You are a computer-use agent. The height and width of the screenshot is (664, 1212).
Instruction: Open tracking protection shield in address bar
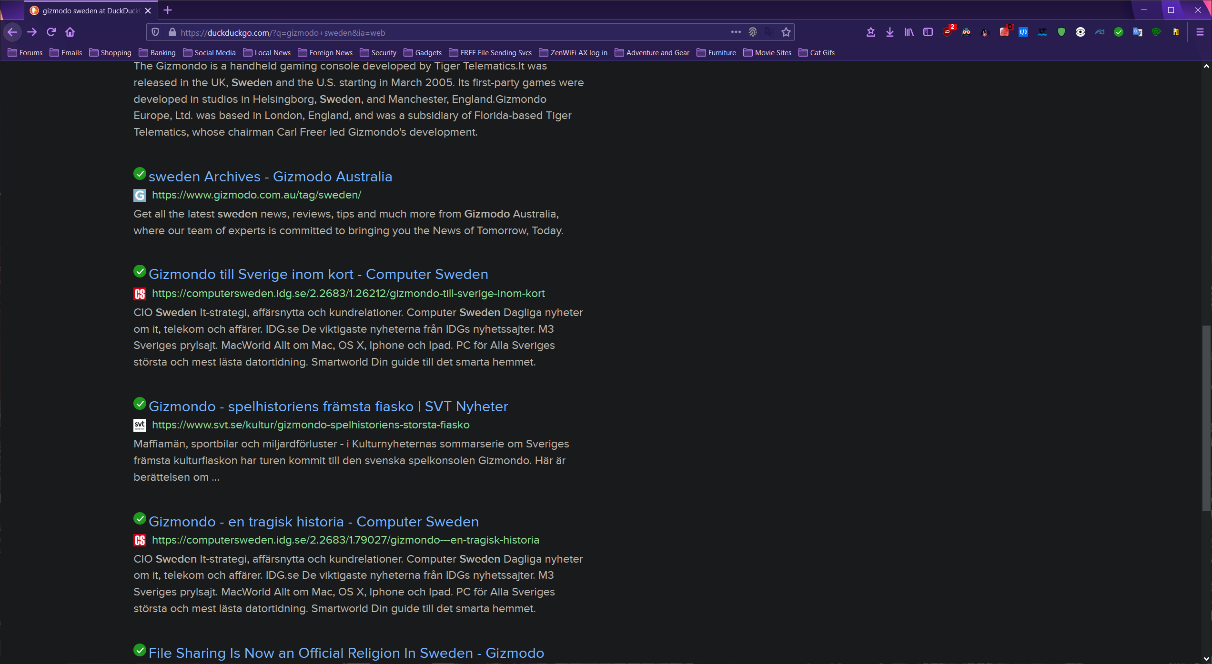pyautogui.click(x=155, y=32)
